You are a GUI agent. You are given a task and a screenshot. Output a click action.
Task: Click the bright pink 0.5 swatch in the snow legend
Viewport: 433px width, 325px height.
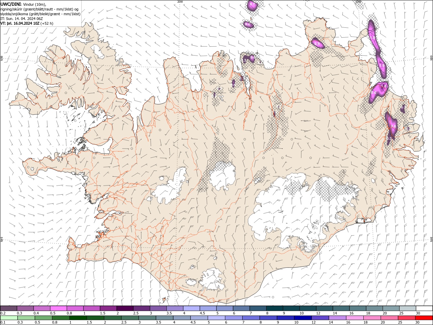[x=59, y=308]
